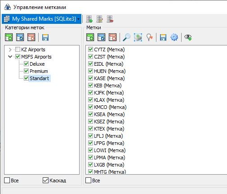
Task: Open marks settings gear icon
Action: (x=174, y=37)
